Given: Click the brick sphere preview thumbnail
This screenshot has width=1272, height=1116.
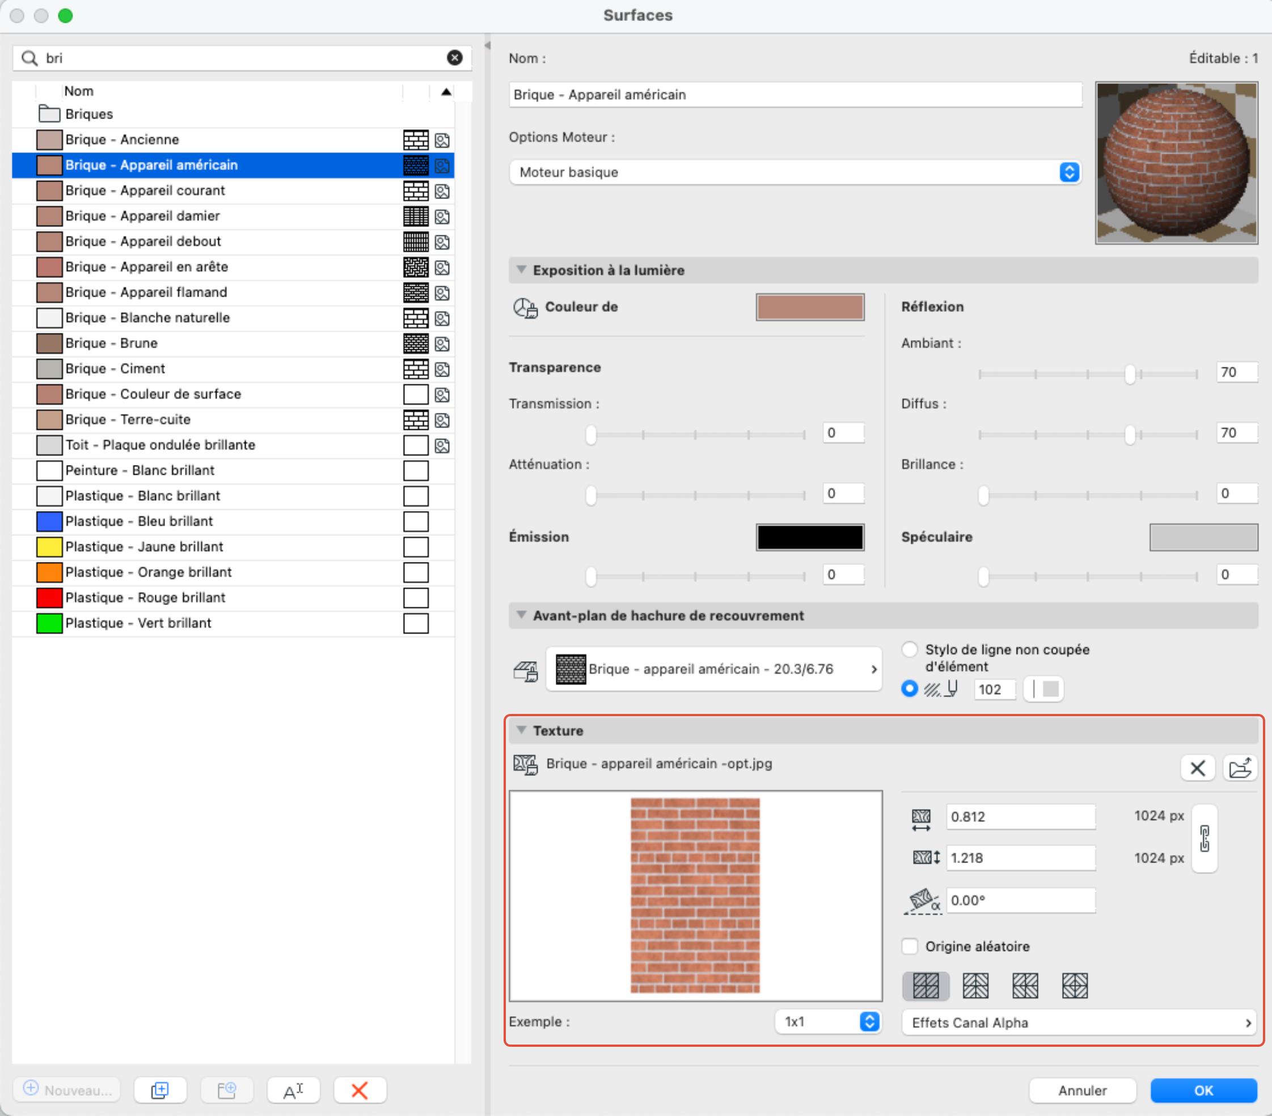Looking at the screenshot, I should tap(1176, 162).
